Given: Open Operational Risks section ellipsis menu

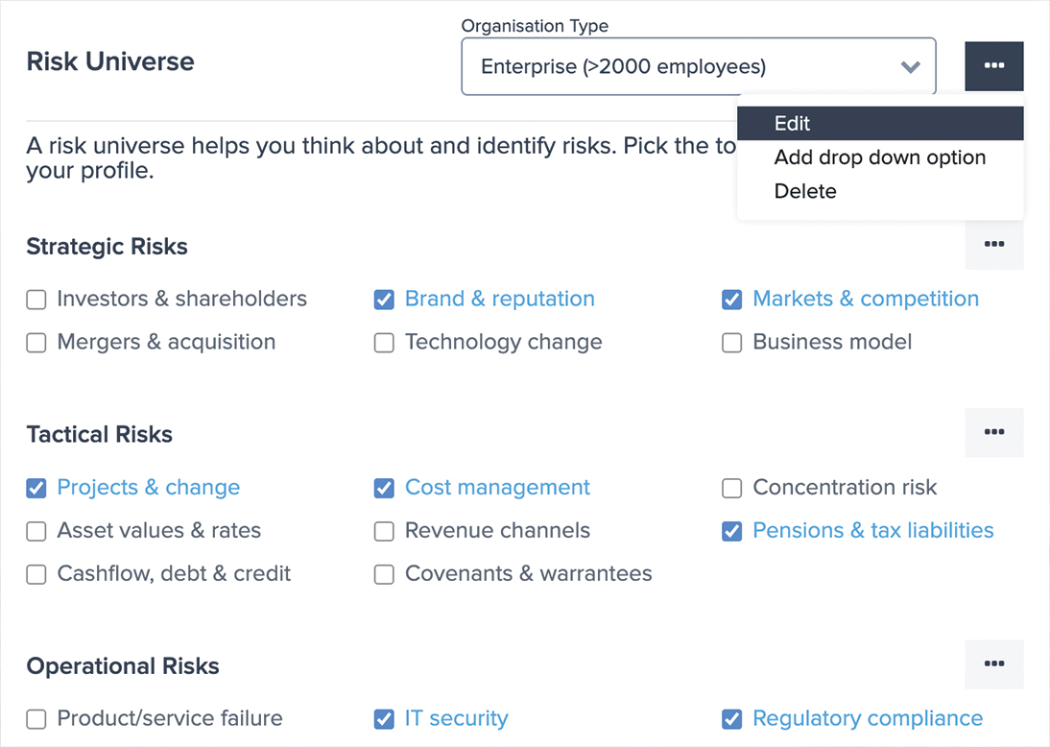Looking at the screenshot, I should point(993,663).
